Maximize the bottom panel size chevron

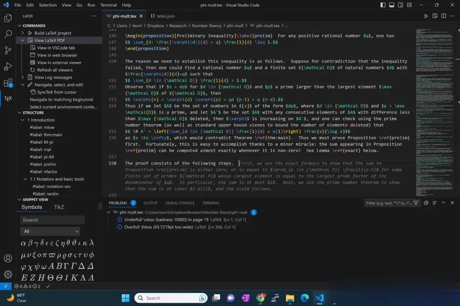[443, 203]
